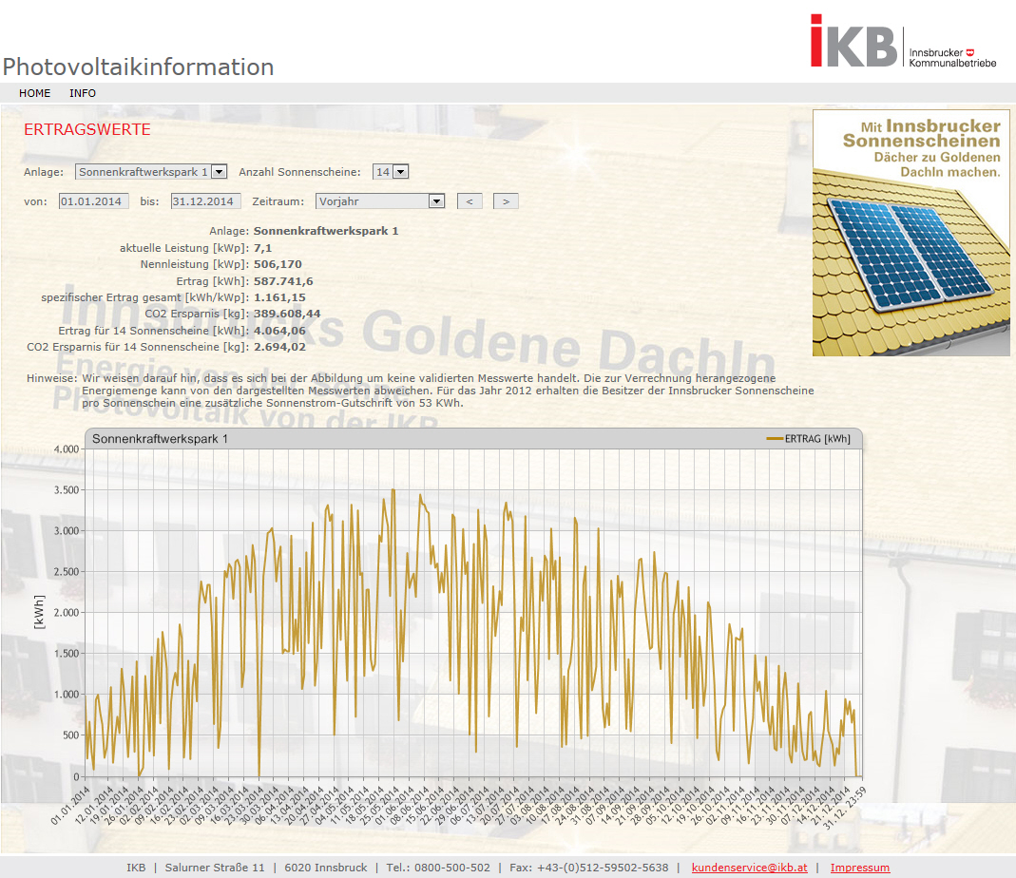Click the bold Anlage value Sonnenkraftwerkspark 1
The width and height of the screenshot is (1016, 878).
click(x=326, y=231)
